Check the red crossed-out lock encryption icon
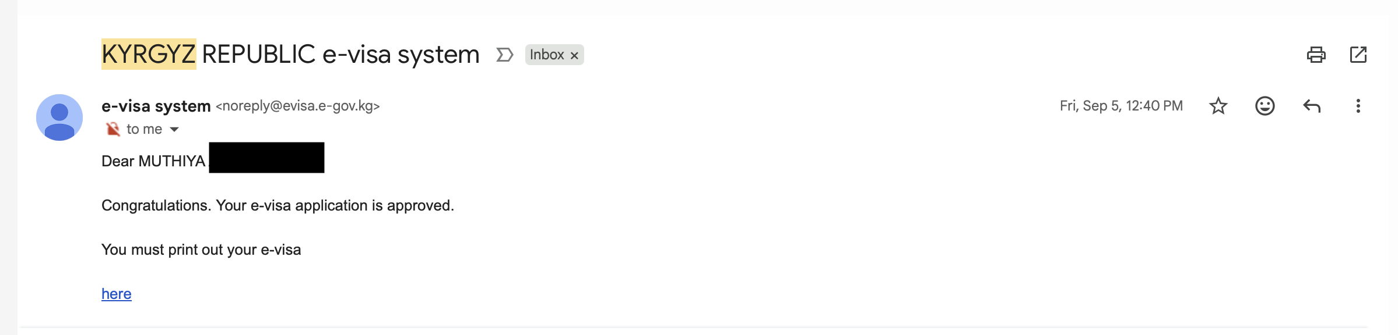1398x335 pixels. point(113,129)
